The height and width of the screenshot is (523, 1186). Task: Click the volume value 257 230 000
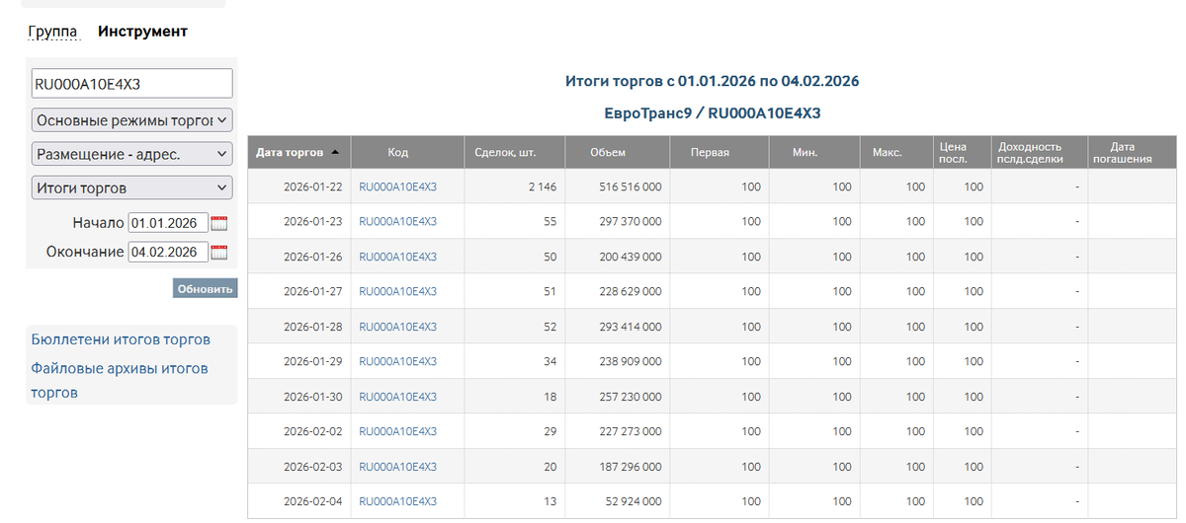coord(631,397)
